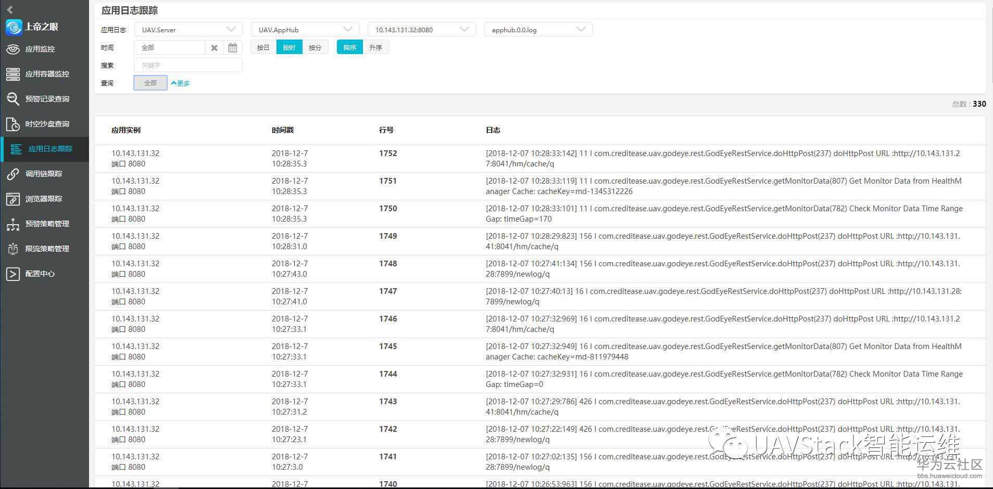993x489 pixels.
Task: Click the 日志 column header
Action: [493, 130]
